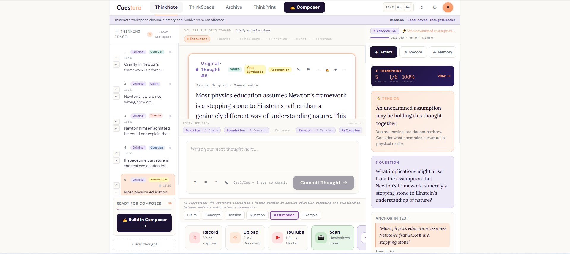Select the Memory panel tab

pos(442,52)
